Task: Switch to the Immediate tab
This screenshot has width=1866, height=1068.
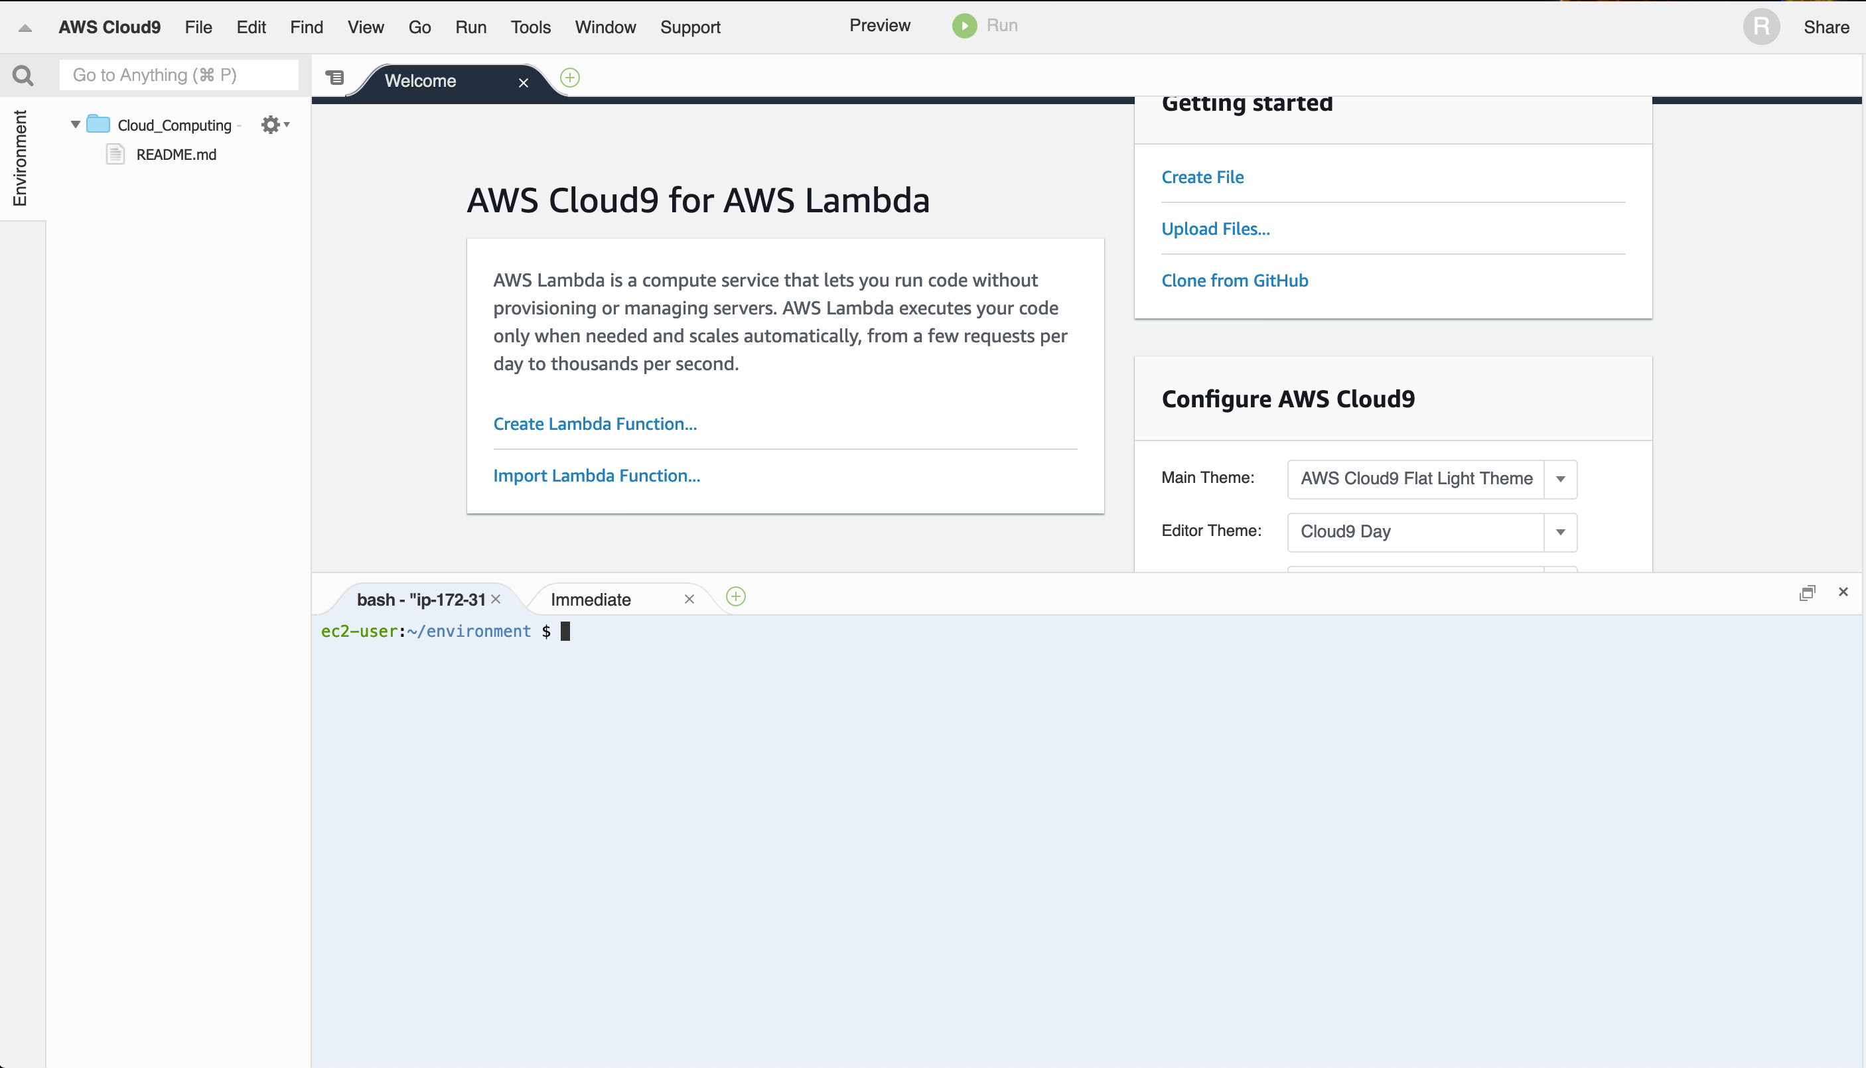Action: [591, 599]
